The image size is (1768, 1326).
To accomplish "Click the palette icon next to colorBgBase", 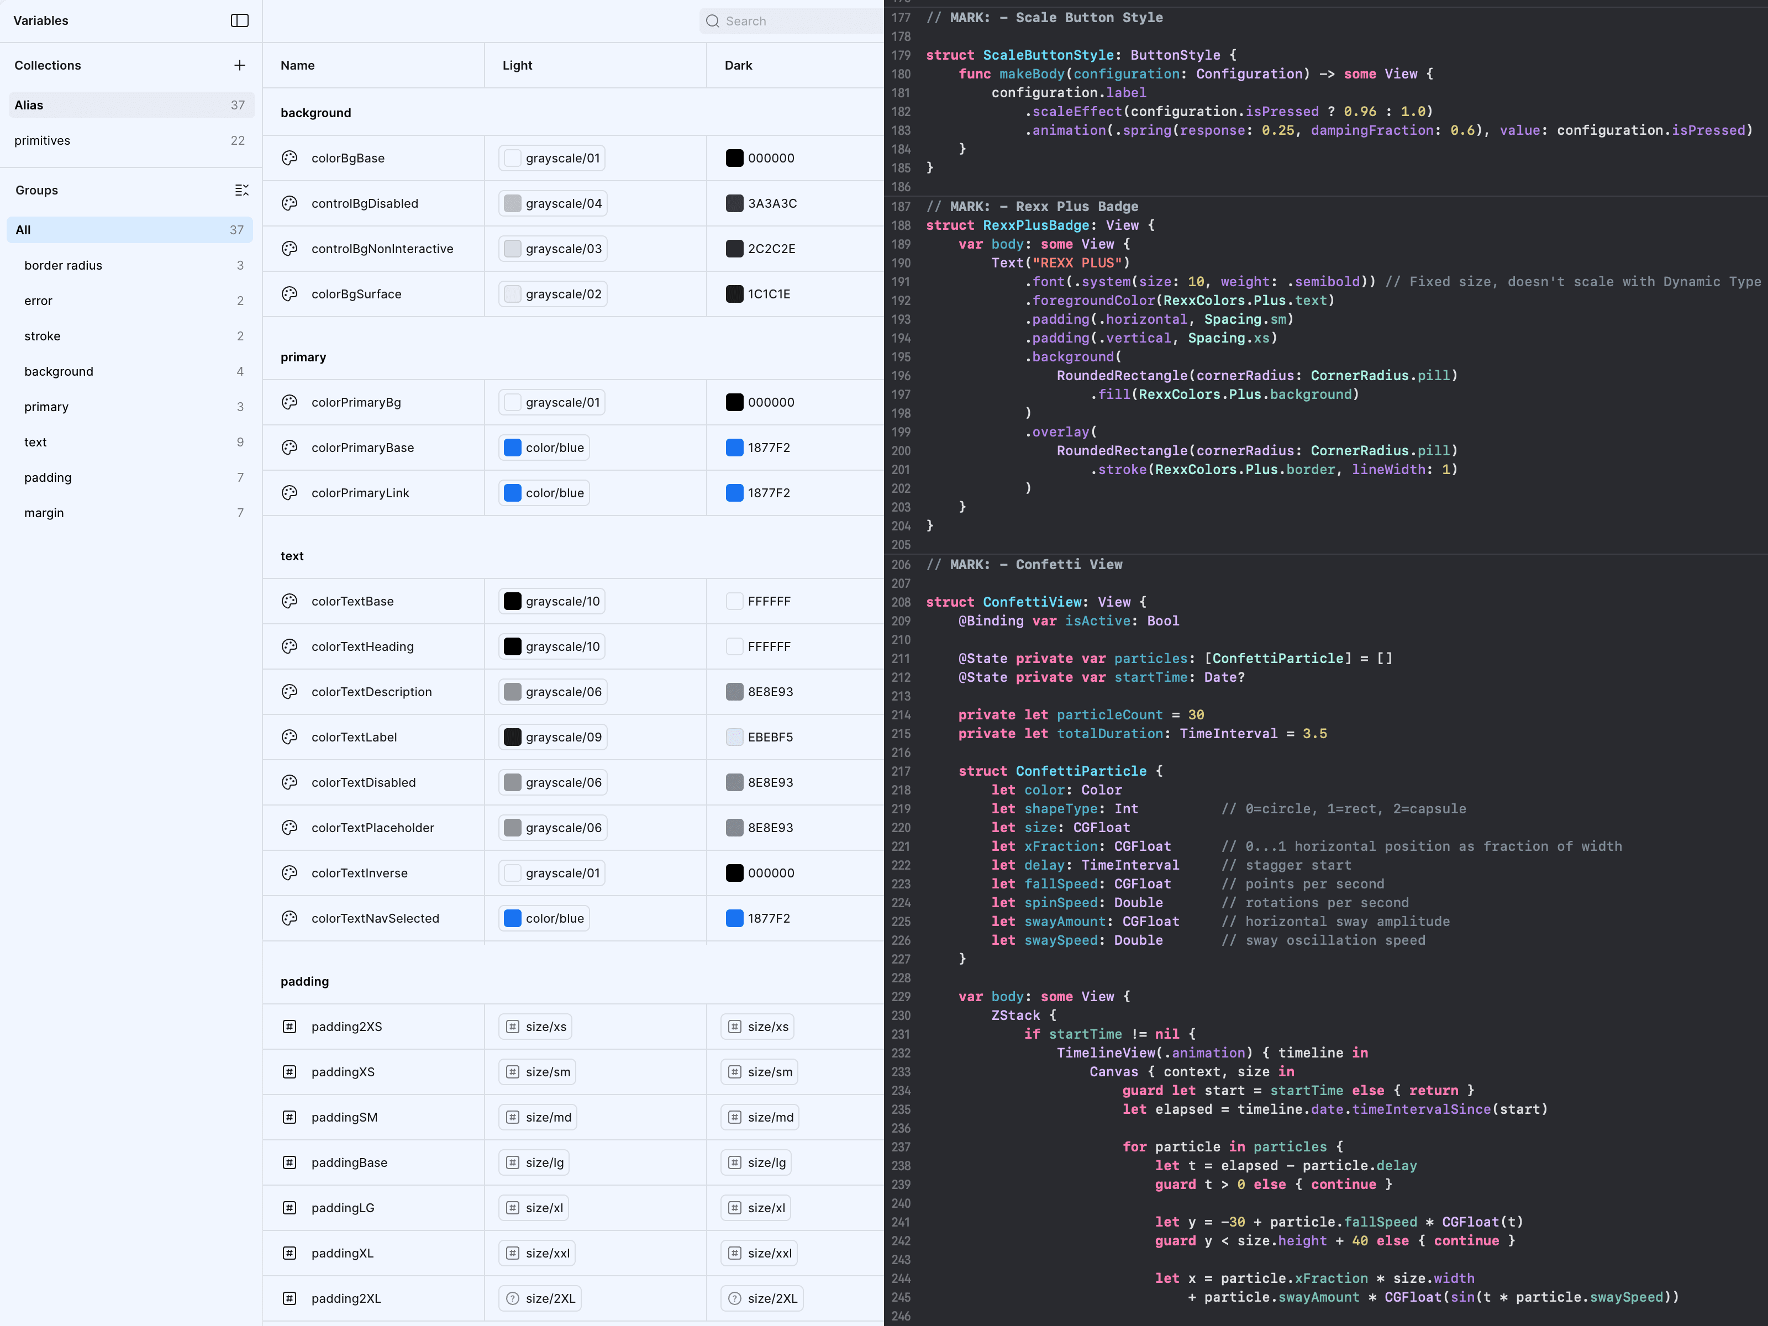I will pos(290,158).
